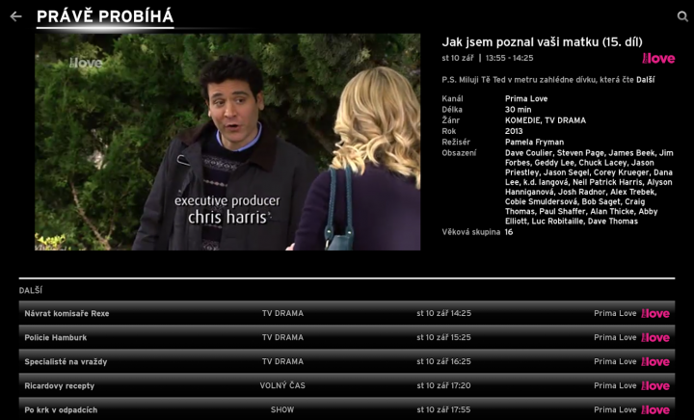The image size is (694, 420).
Task: Click the broadcast time 13:55 - 14:25
Action: tap(510, 58)
